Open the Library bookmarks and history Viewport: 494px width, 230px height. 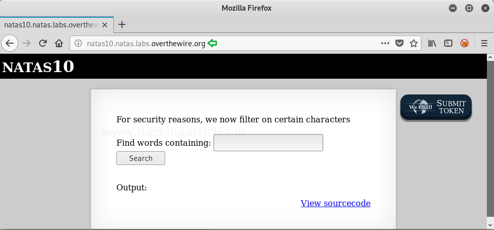point(432,43)
